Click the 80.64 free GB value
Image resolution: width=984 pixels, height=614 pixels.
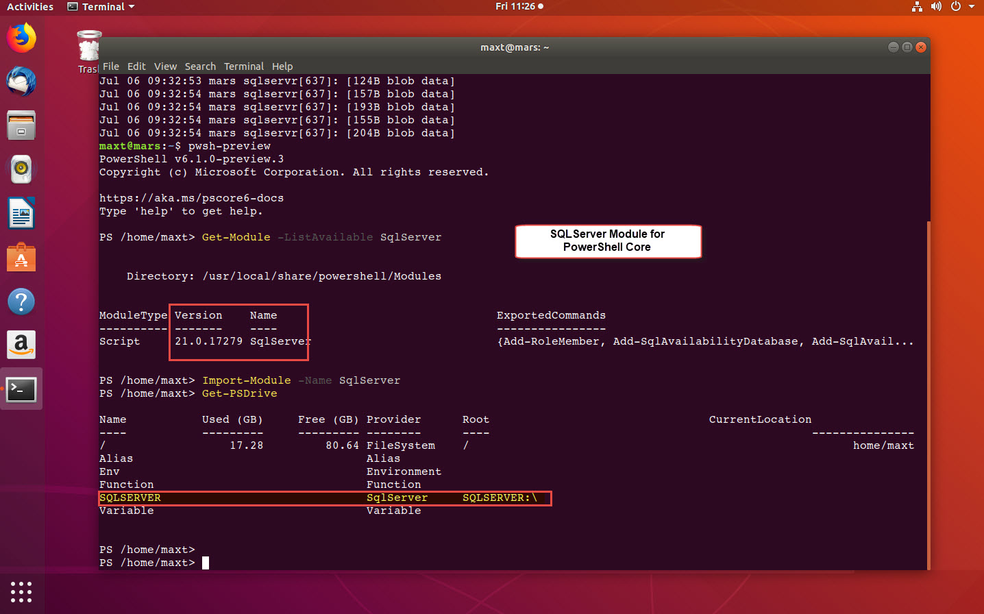tap(342, 445)
